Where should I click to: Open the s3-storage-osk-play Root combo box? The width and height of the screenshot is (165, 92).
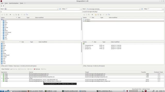pos(113,9)
